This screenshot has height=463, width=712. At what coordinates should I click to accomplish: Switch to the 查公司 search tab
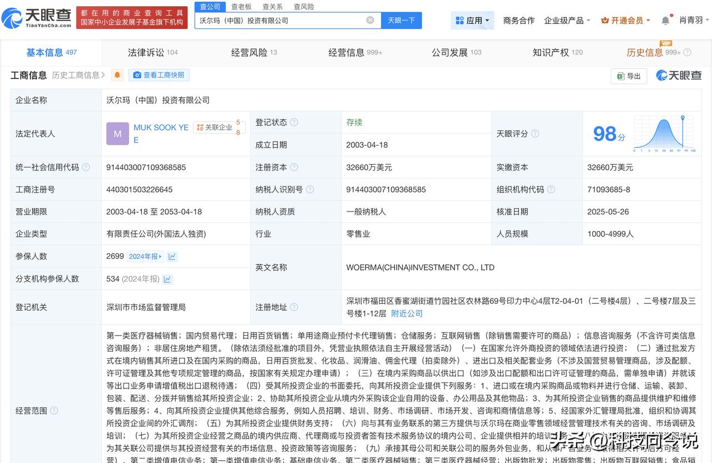210,7
